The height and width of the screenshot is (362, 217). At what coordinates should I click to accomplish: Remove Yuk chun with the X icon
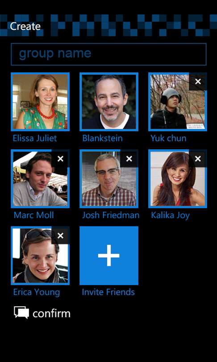click(198, 81)
